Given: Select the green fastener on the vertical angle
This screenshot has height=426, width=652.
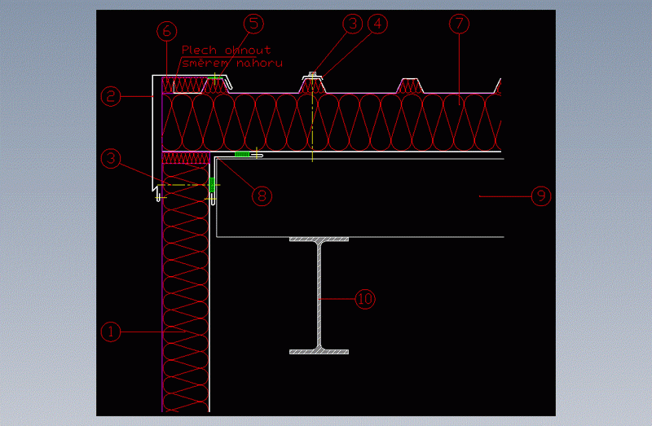Looking at the screenshot, I should (x=213, y=186).
